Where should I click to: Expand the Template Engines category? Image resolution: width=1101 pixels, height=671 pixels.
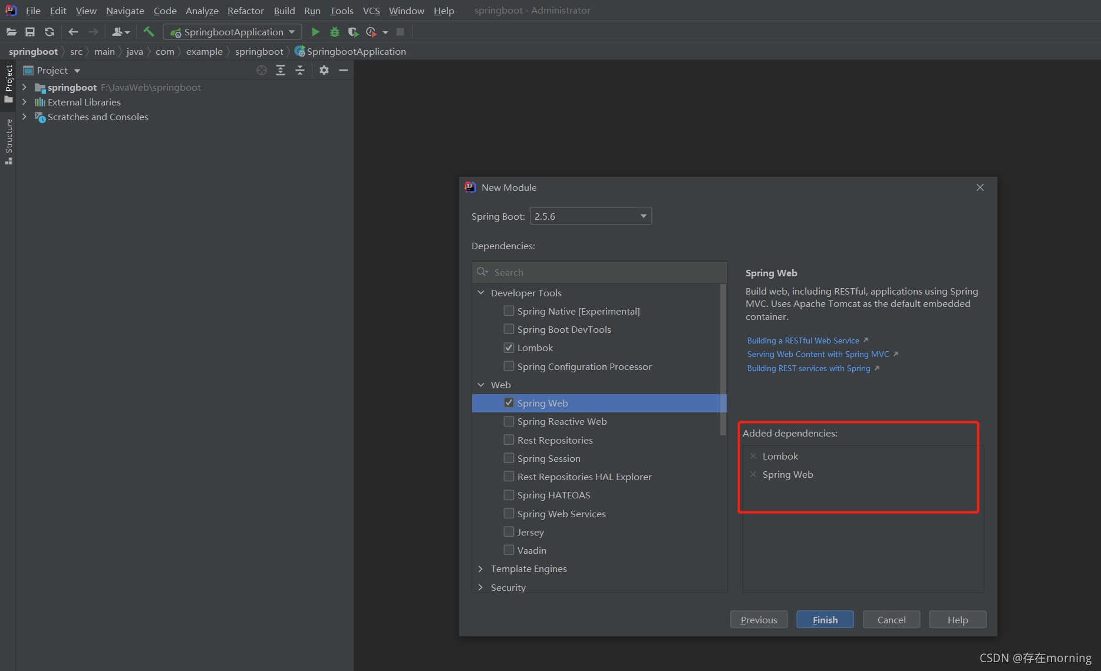(481, 568)
